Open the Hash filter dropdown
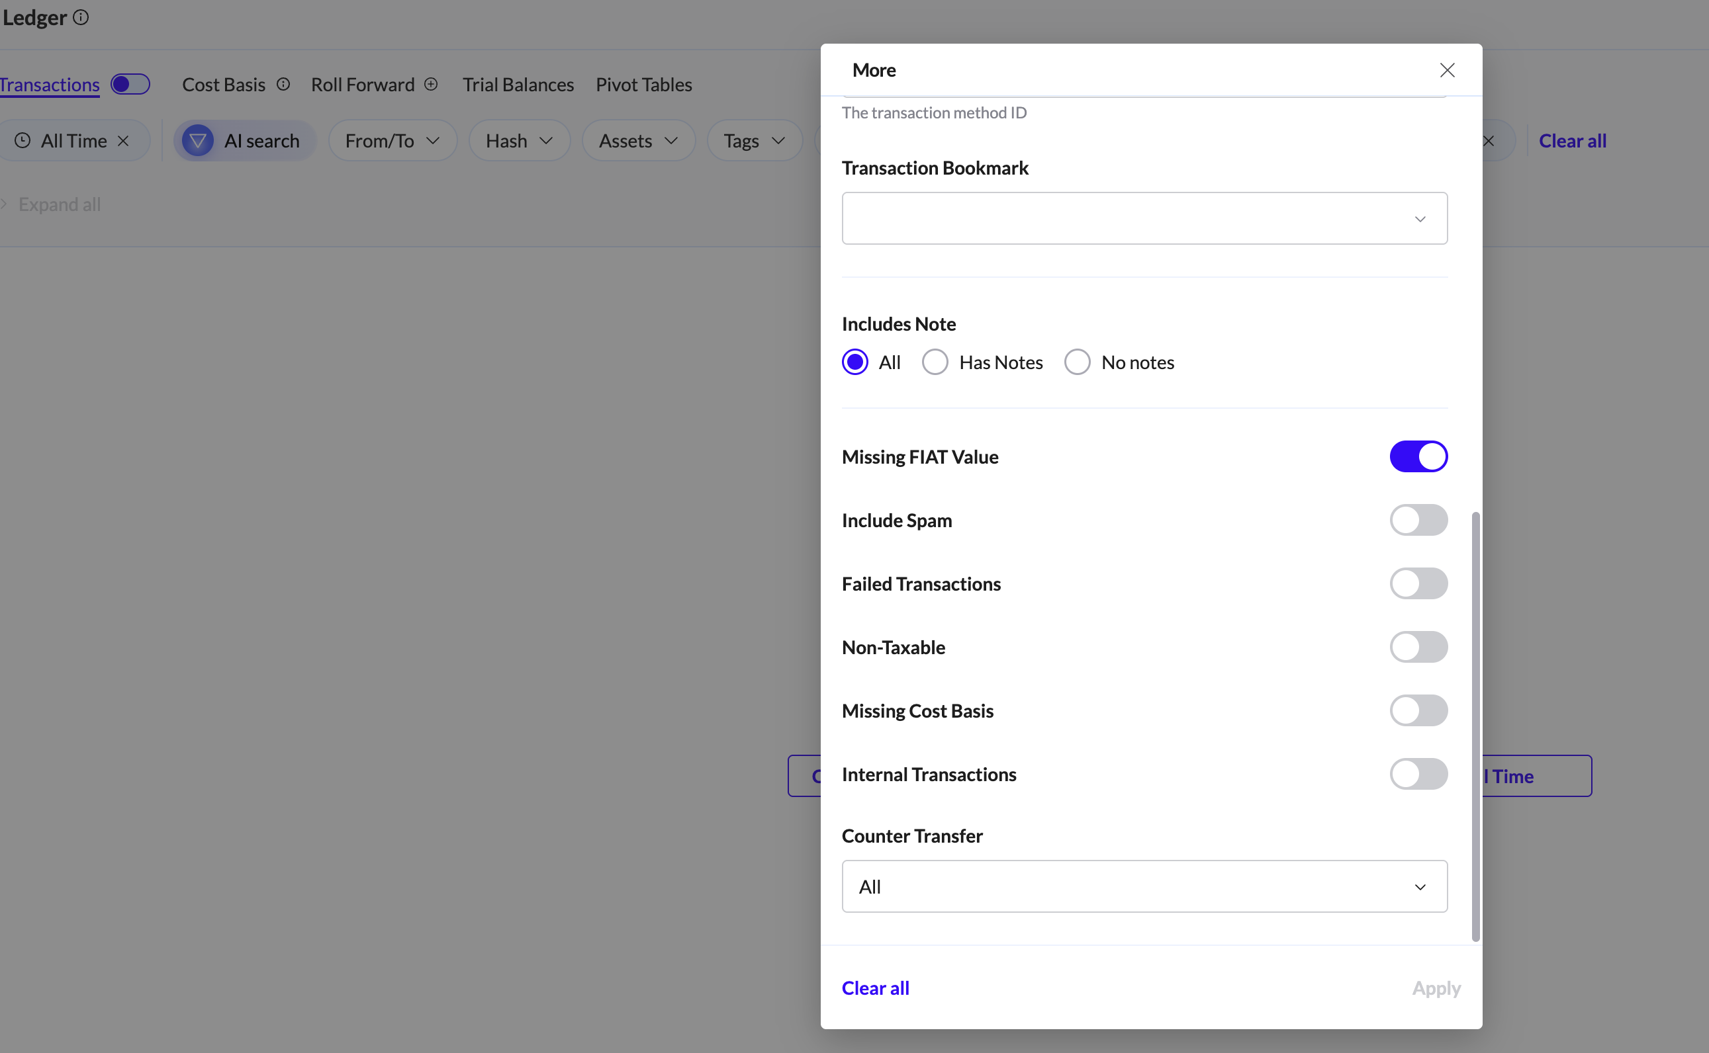This screenshot has width=1709, height=1053. pos(520,141)
